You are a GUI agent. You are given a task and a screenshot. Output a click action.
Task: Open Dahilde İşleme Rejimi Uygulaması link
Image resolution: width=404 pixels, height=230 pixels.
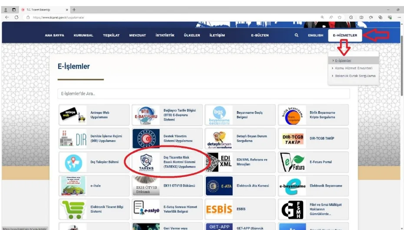click(106, 138)
